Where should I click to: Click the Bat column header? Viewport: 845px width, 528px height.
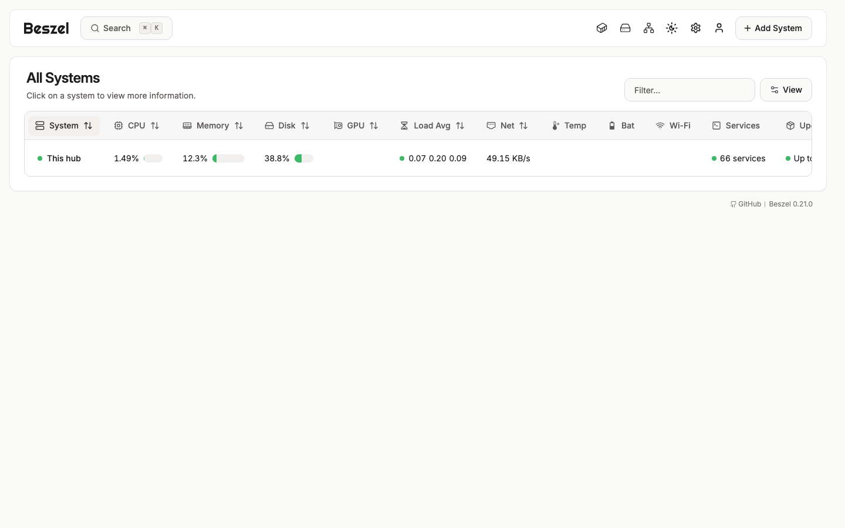pyautogui.click(x=621, y=126)
